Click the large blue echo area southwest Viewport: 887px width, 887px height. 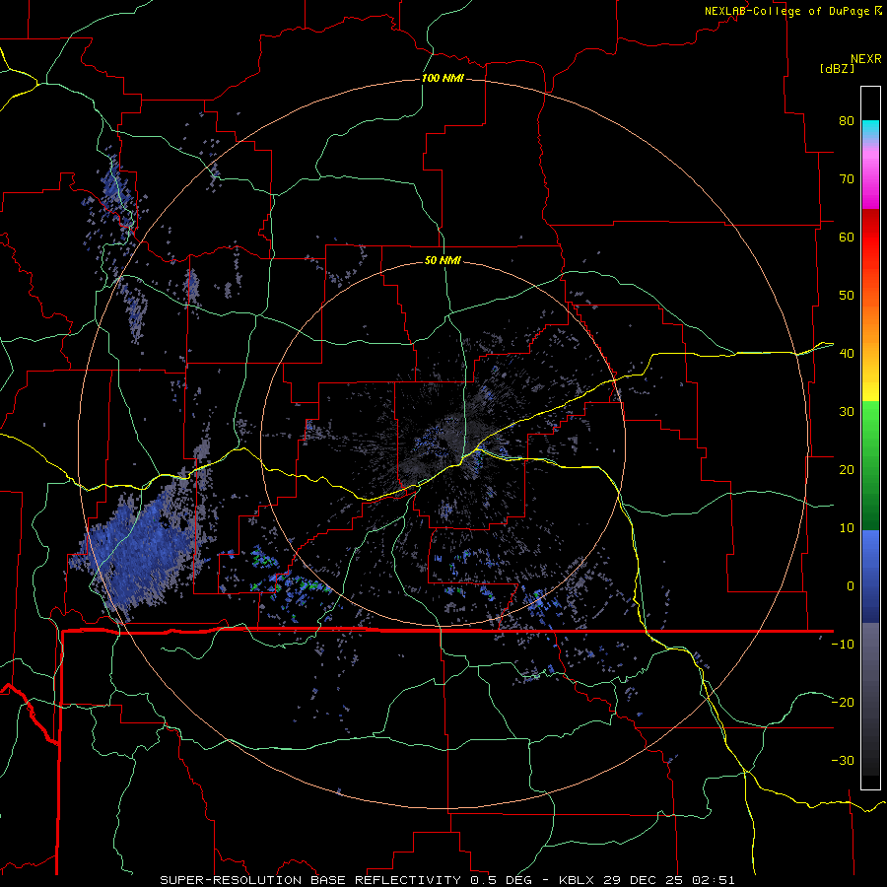click(x=139, y=552)
